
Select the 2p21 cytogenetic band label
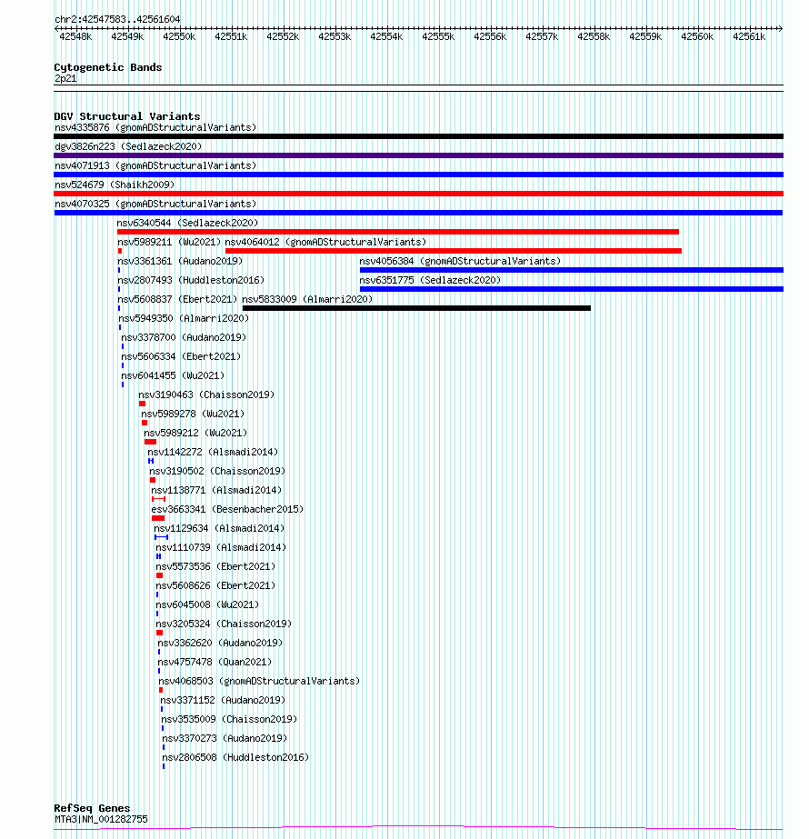pos(65,79)
